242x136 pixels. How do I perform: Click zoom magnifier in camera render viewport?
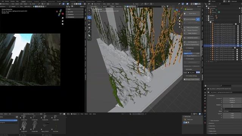pyautogui.click(x=63, y=18)
